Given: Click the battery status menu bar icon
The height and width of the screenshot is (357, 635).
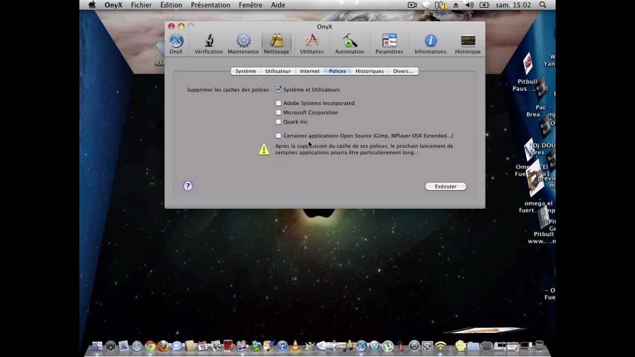Looking at the screenshot, I should point(485,5).
